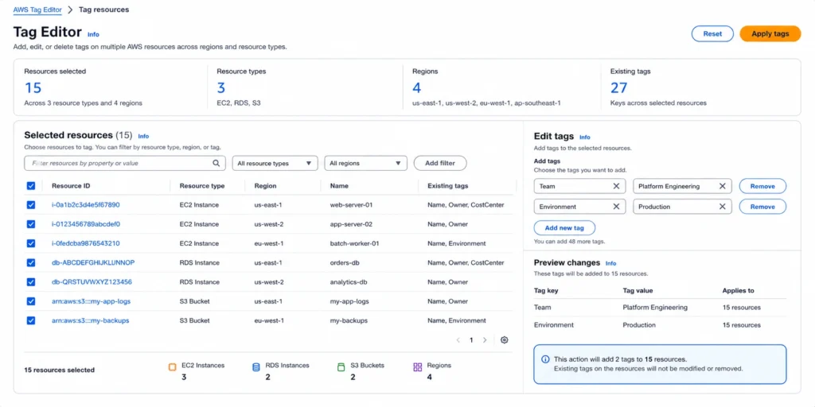The image size is (815, 407).
Task: Click the Resources selected count 15
Action: point(33,87)
